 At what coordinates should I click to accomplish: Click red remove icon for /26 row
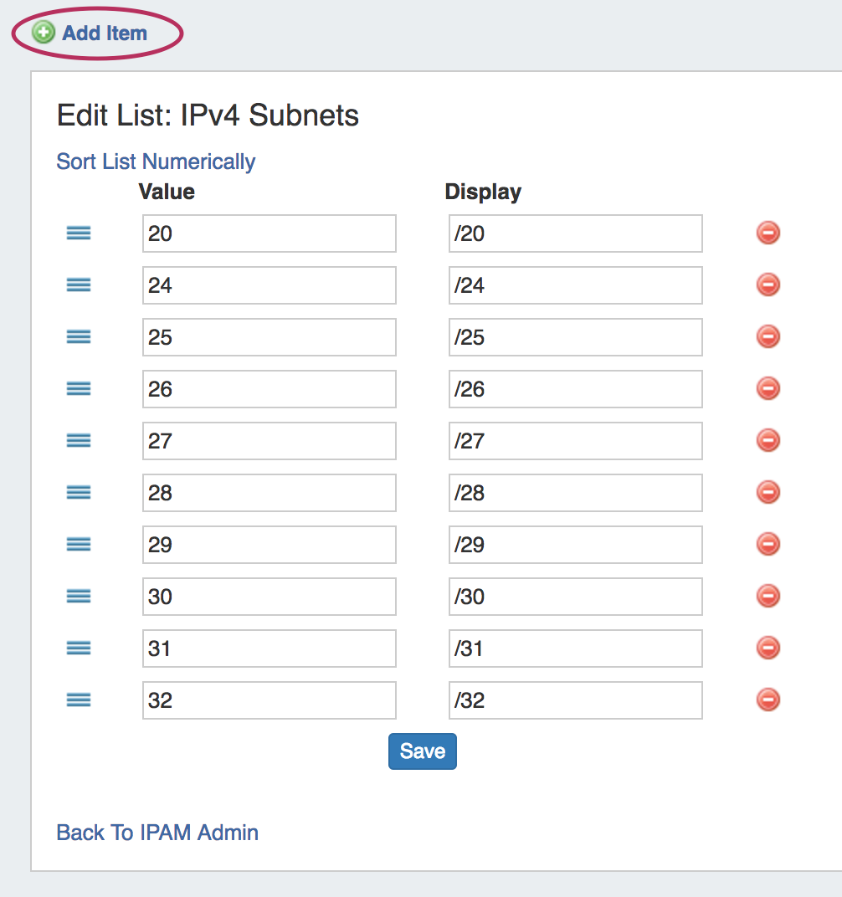coord(768,388)
